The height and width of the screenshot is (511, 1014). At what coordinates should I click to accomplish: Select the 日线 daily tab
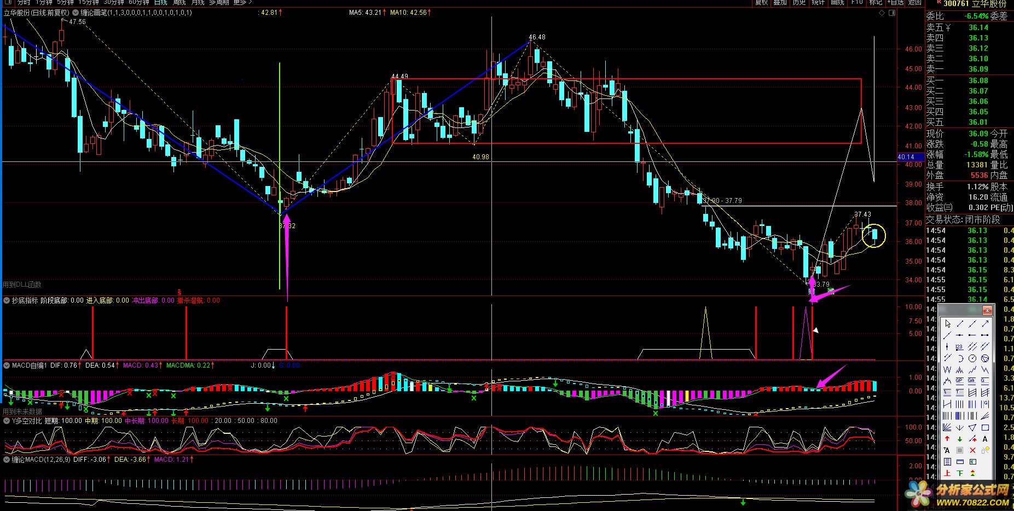pyautogui.click(x=160, y=2)
